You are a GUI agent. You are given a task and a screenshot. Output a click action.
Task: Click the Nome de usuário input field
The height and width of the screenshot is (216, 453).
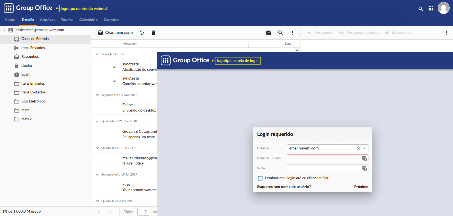click(324, 158)
